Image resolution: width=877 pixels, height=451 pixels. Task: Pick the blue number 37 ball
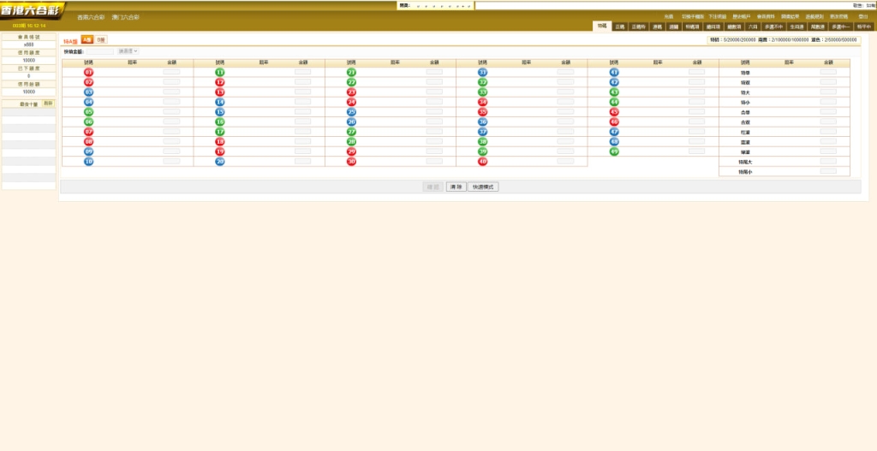coord(482,132)
